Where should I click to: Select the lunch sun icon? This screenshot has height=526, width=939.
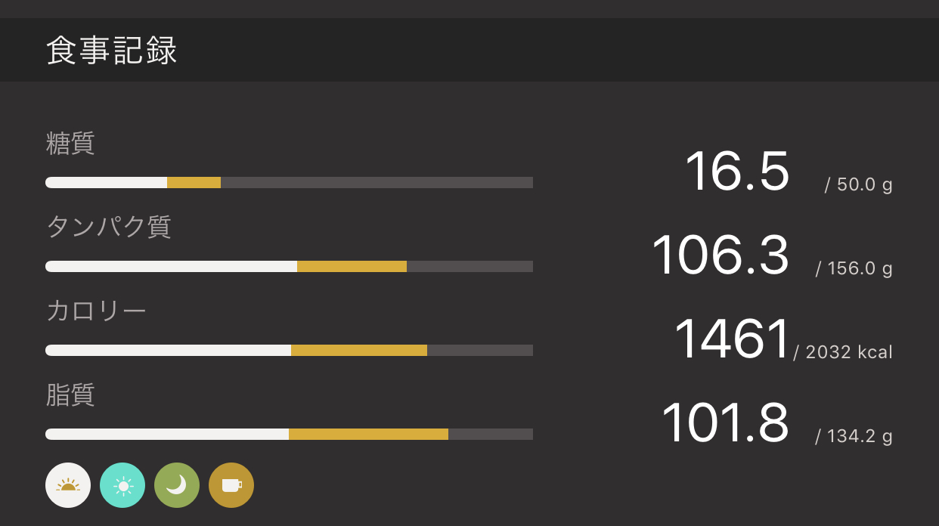[122, 485]
